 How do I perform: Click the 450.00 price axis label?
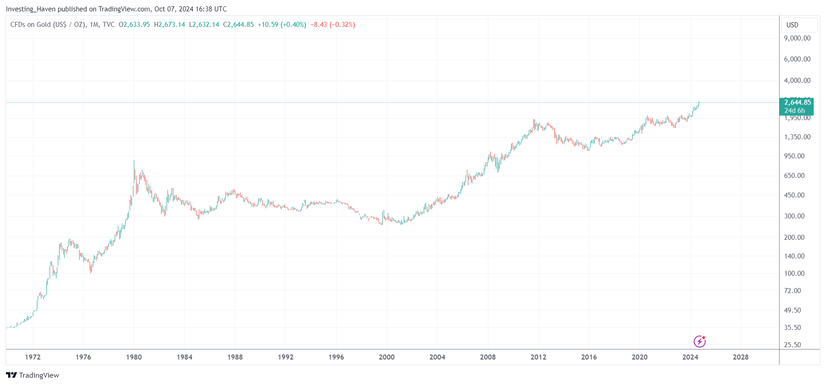[x=794, y=195]
